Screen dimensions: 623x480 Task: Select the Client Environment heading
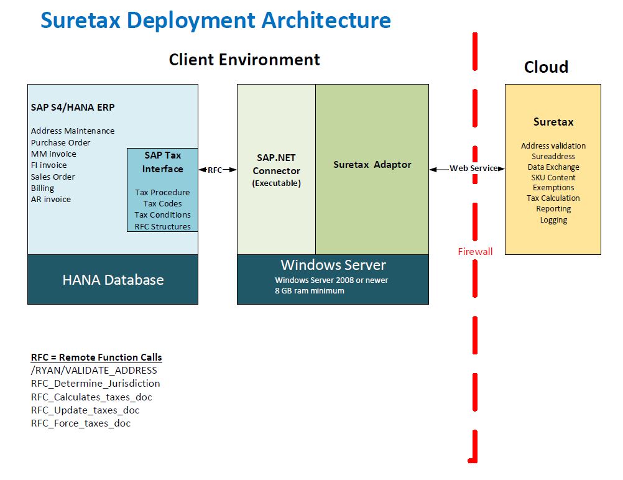244,60
